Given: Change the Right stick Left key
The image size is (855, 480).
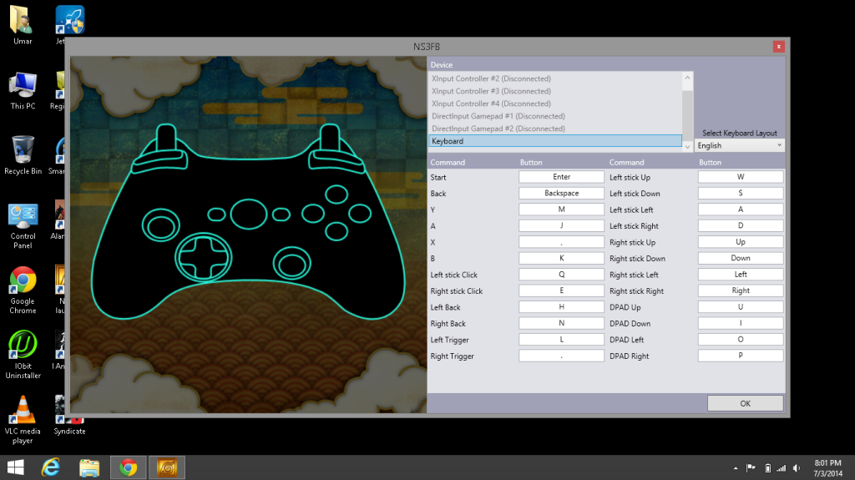Looking at the screenshot, I should 741,275.
